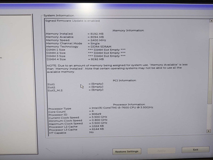The height and width of the screenshot is (160, 213).
Task: Click the Current Clock Speed label
Action: pos(64,118)
